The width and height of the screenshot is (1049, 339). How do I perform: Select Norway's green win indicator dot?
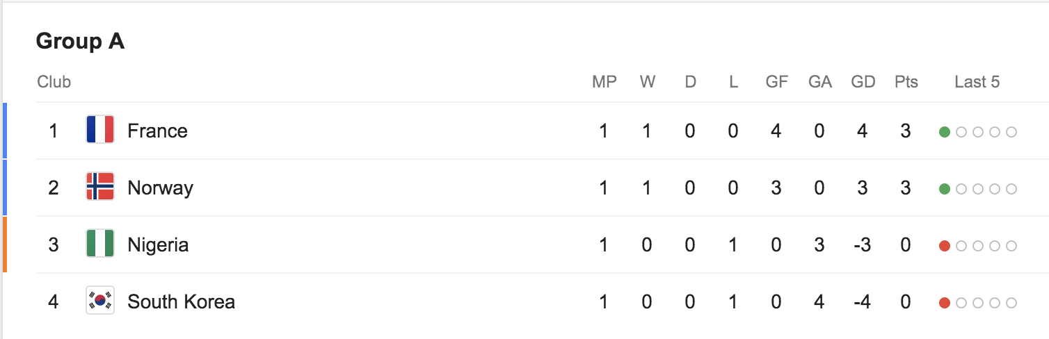tap(945, 189)
